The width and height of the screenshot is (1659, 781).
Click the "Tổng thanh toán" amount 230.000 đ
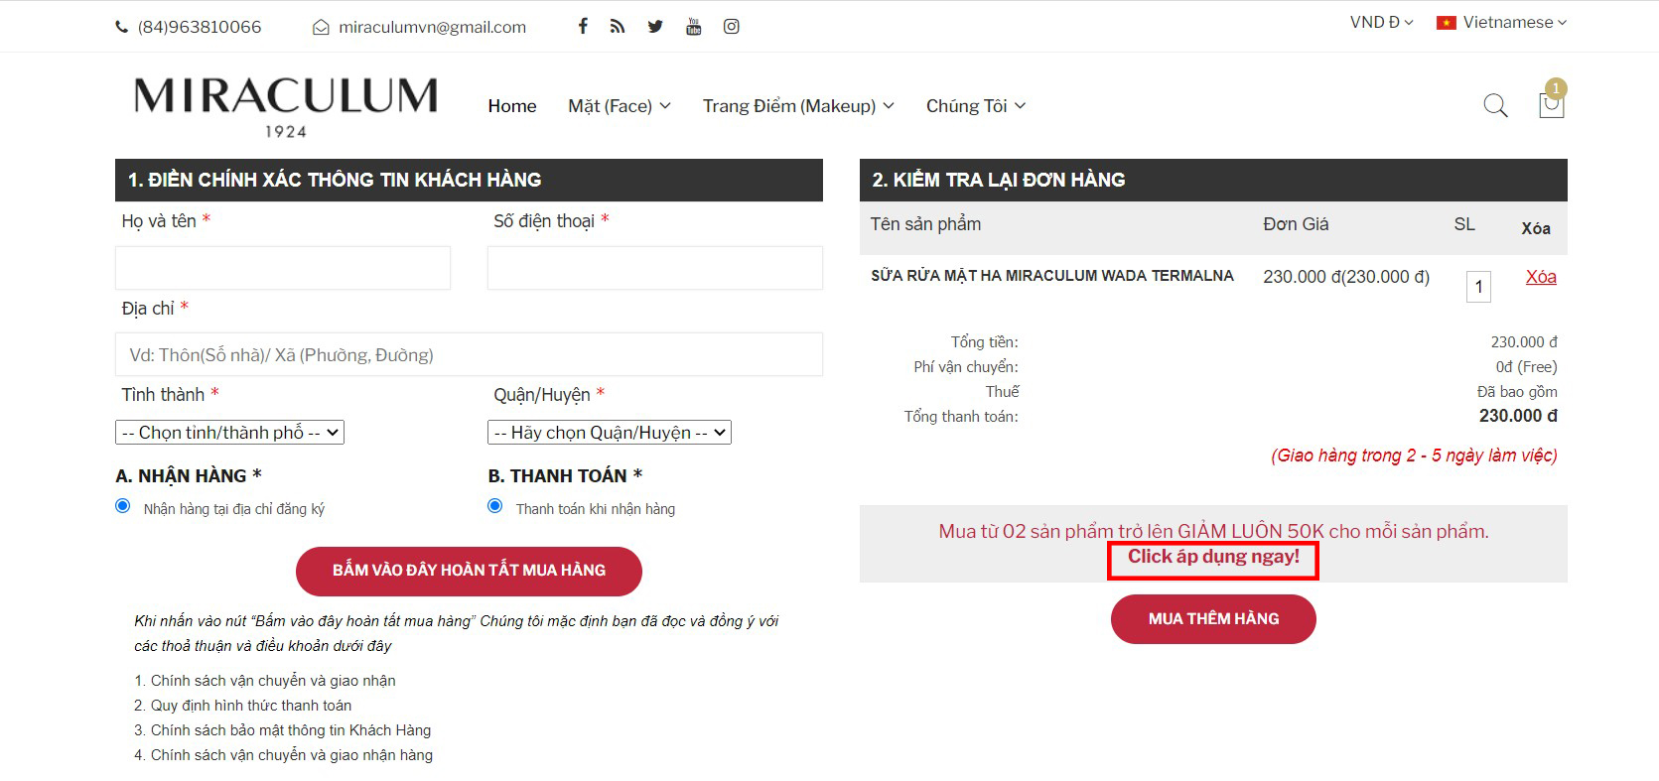pyautogui.click(x=1518, y=416)
